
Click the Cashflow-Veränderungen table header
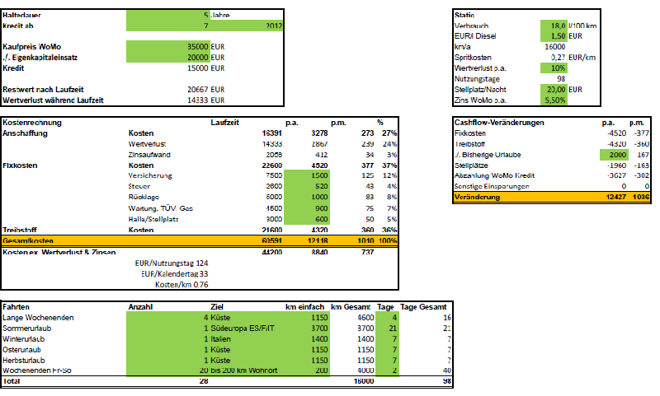click(x=499, y=122)
